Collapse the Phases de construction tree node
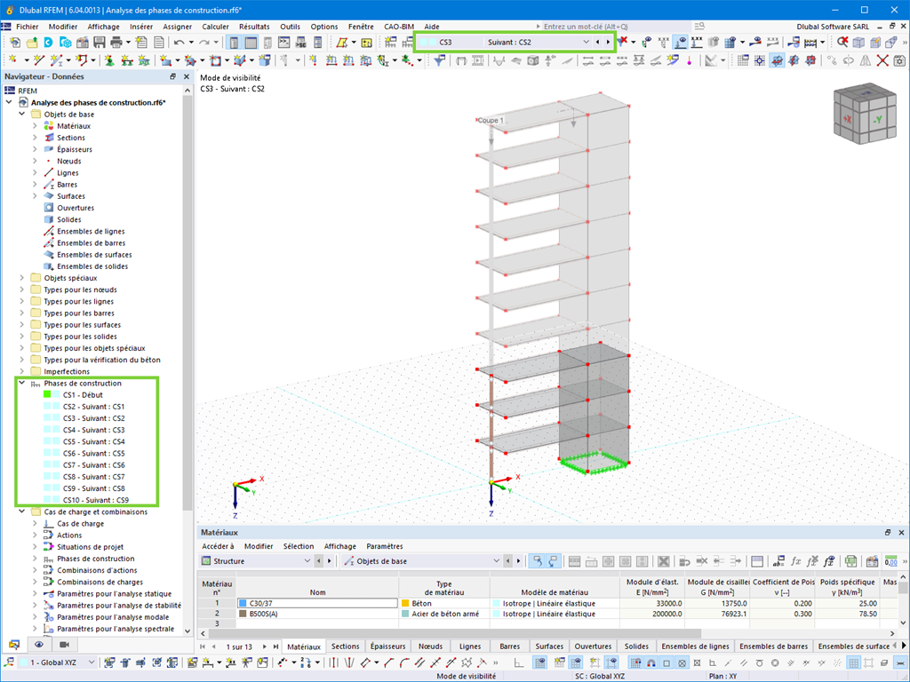Image resolution: width=910 pixels, height=682 pixels. coord(20,384)
